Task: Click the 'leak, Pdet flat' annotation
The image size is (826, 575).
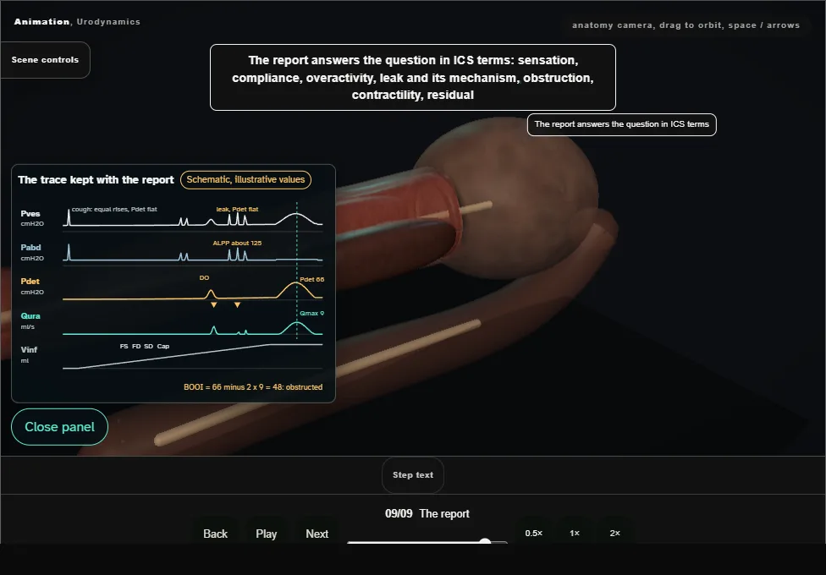Action: (x=237, y=210)
